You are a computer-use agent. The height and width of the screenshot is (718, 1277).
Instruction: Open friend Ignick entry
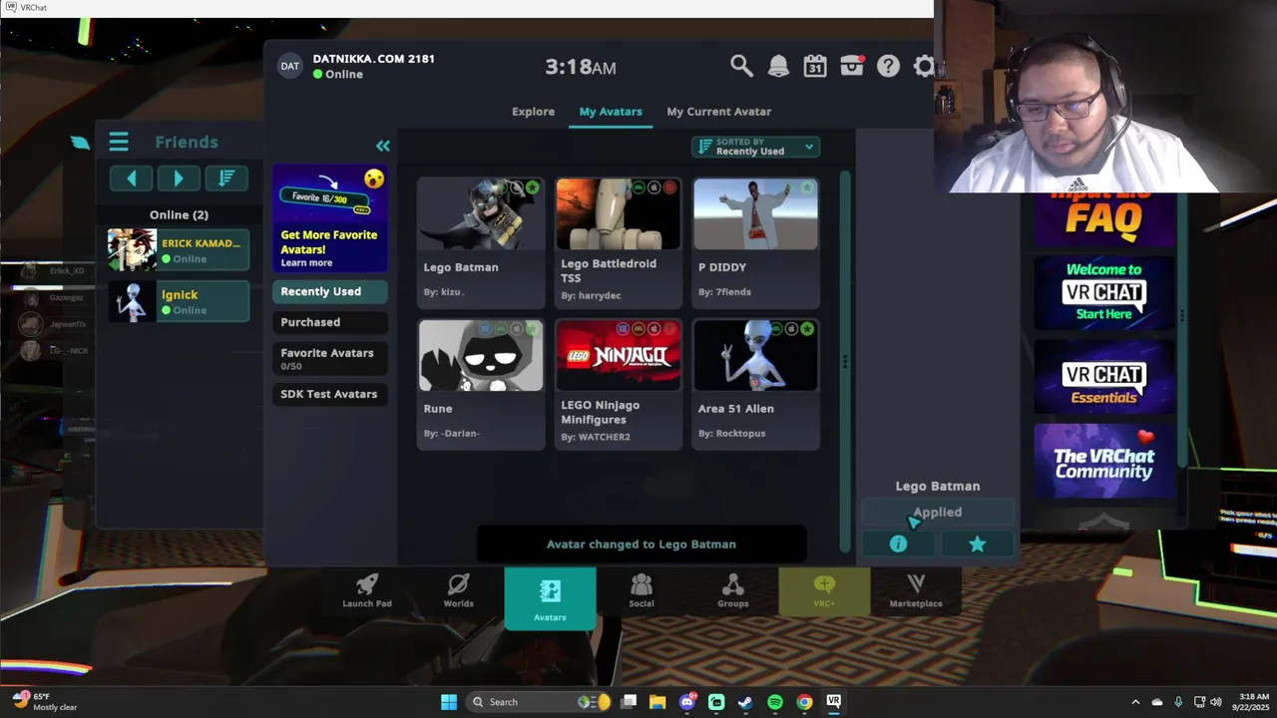click(179, 301)
